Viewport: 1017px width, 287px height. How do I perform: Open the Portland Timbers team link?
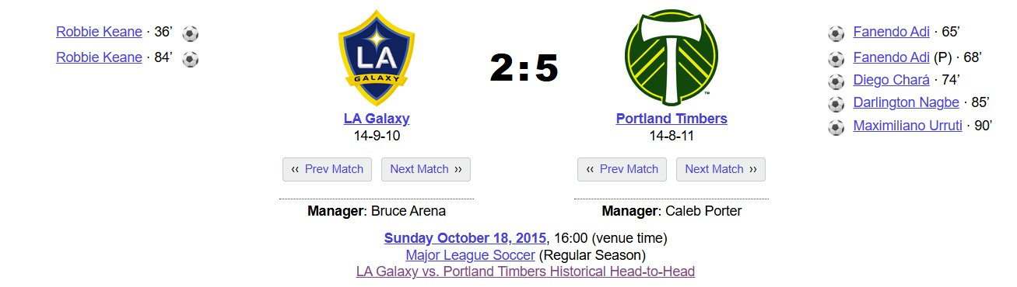(x=672, y=119)
